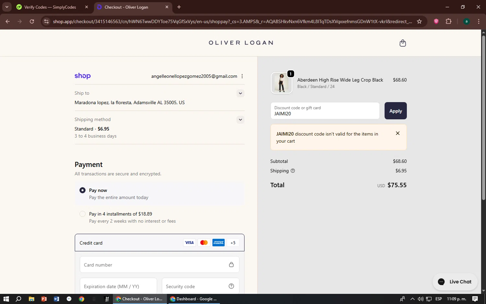Open the Windows Start menu
486x304 pixels.
pos(6,299)
